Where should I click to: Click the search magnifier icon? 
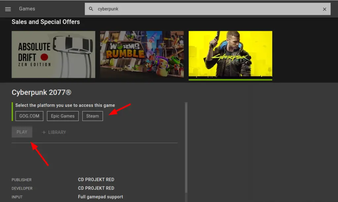pos(91,9)
